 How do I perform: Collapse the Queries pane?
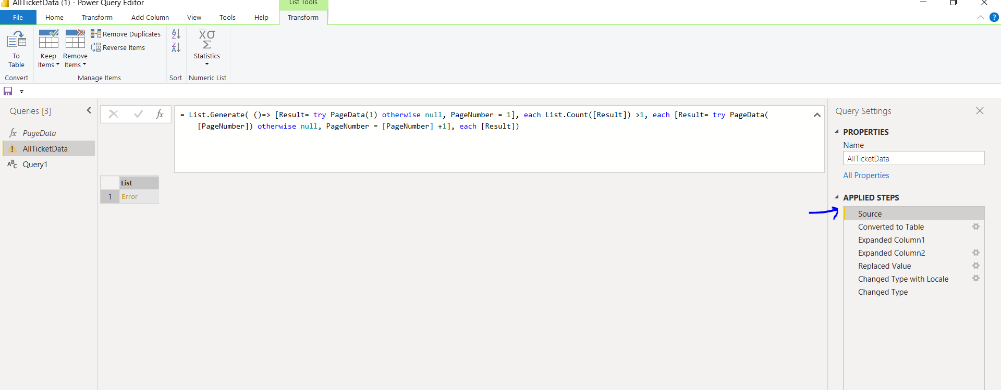point(89,110)
